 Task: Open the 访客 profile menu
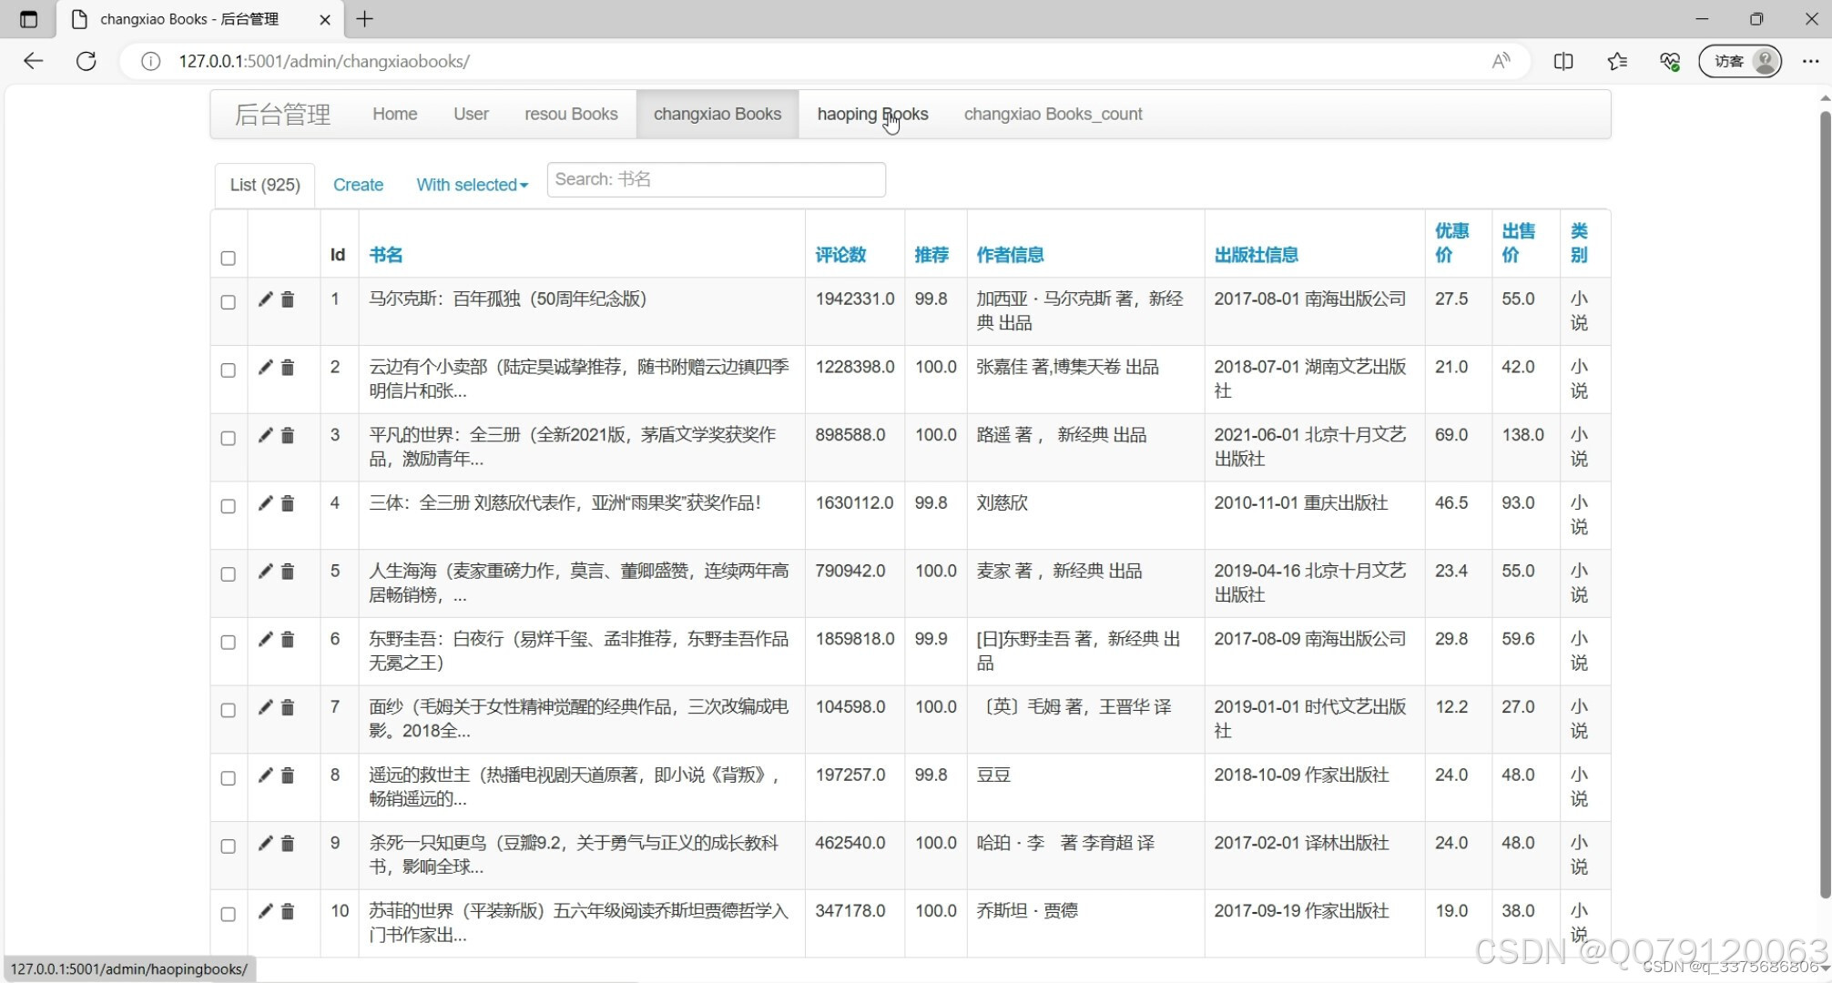coord(1737,61)
